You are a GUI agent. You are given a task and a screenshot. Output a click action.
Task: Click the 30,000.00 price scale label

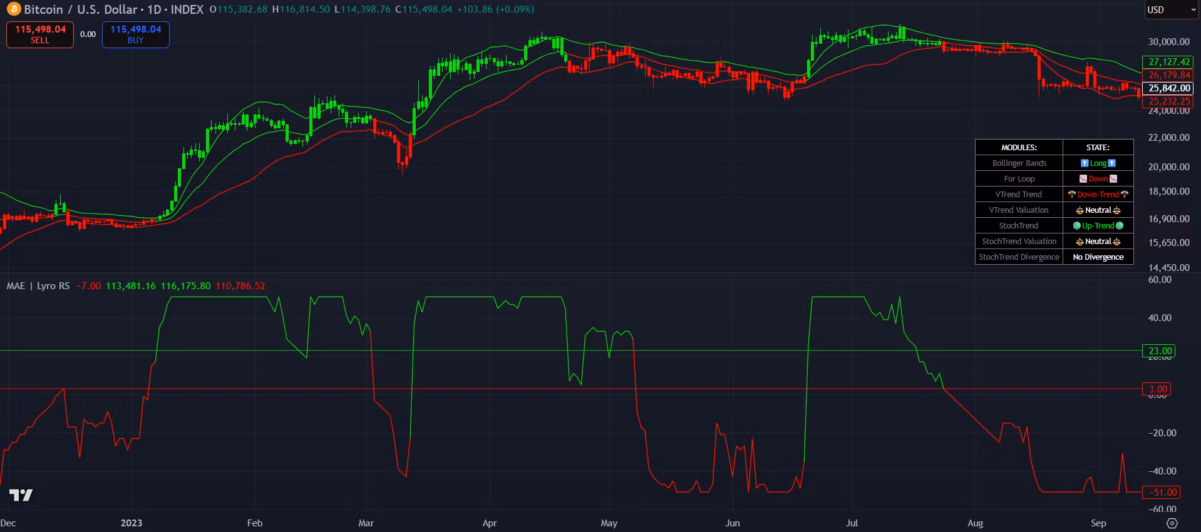tap(1168, 42)
